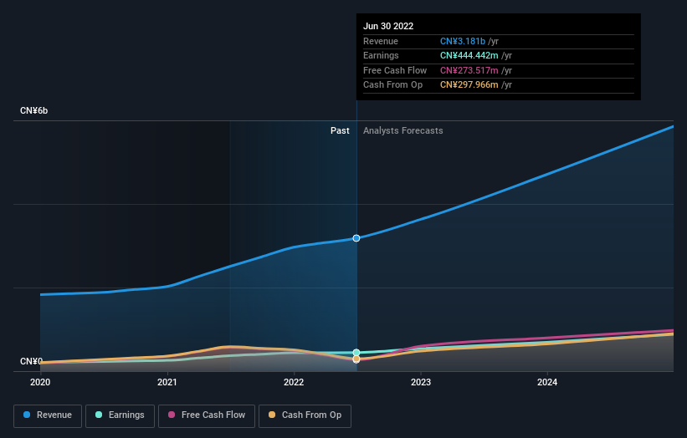The width and height of the screenshot is (687, 438).
Task: Click the CN¥273.517m free cash flow value
Action: point(469,70)
